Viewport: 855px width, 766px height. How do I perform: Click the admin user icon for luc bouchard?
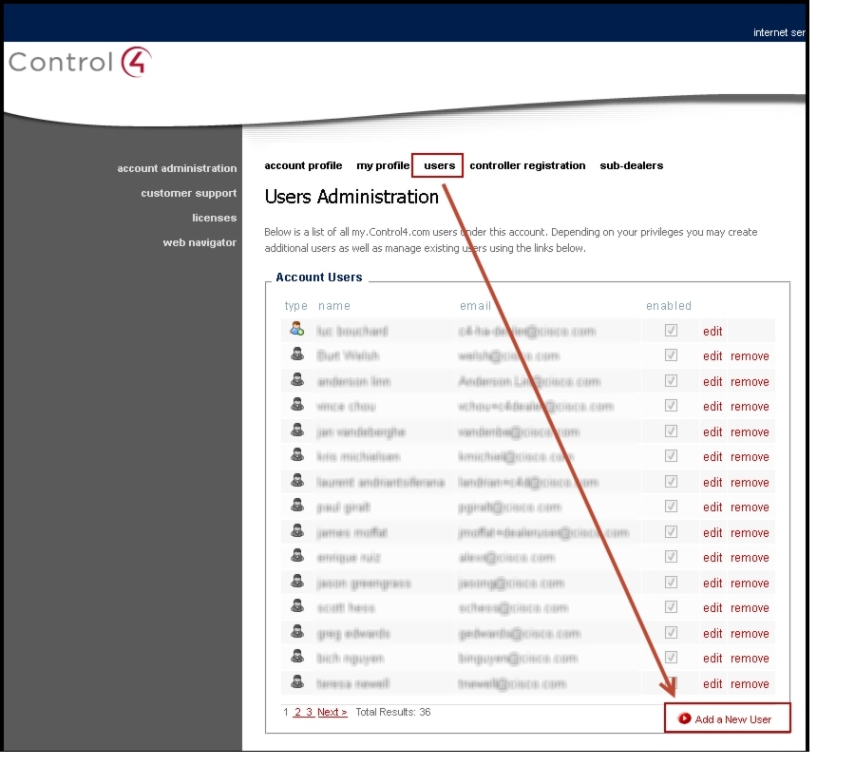pos(297,329)
